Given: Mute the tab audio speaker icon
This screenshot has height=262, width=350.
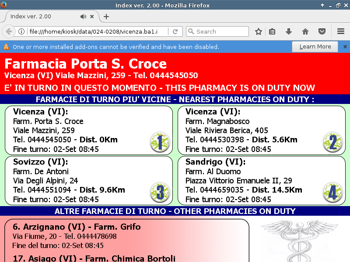Looking at the screenshot, I should 83,17.
